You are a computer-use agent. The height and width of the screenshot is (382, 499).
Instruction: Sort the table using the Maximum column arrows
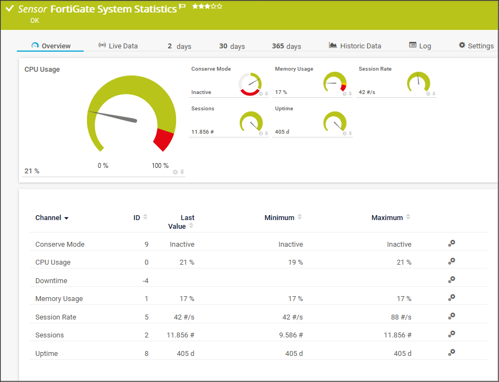click(408, 217)
